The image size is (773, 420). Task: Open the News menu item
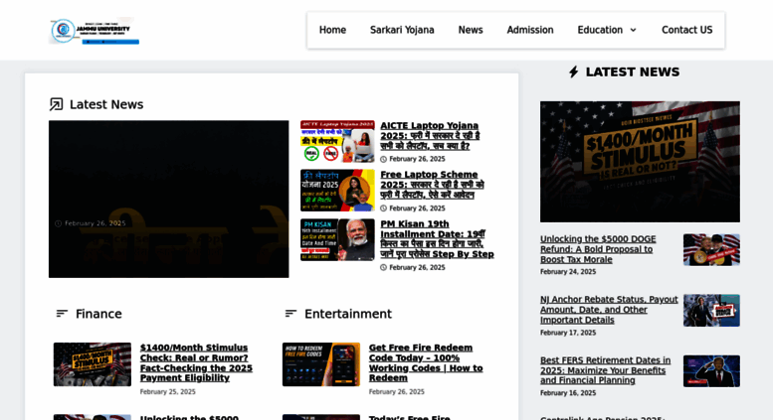tap(471, 30)
